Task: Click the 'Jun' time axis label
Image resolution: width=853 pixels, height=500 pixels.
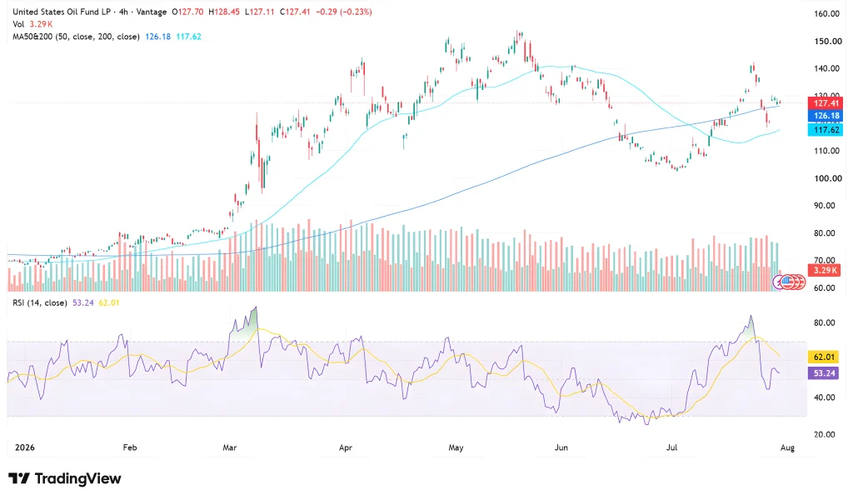Action: coord(561,447)
